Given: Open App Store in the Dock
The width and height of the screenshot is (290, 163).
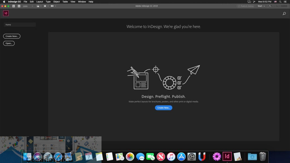Looking at the screenshot, I should (181, 157).
